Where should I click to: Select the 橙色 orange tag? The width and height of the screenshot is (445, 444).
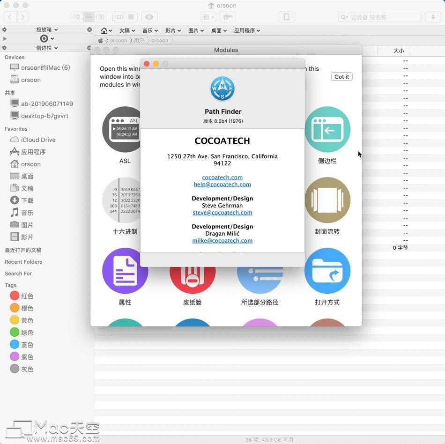tap(22, 308)
